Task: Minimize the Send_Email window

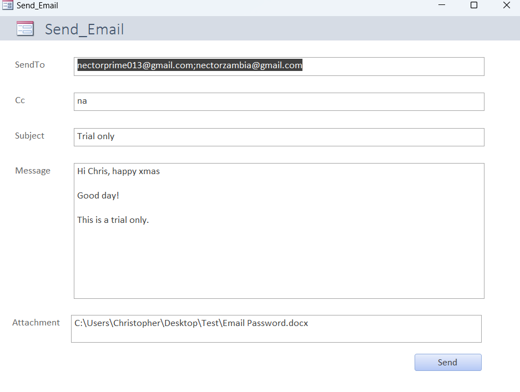Action: [442, 6]
